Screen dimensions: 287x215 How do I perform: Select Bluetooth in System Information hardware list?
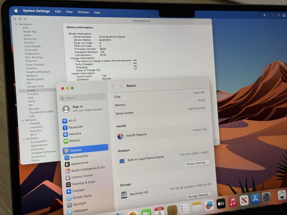coord(30,39)
